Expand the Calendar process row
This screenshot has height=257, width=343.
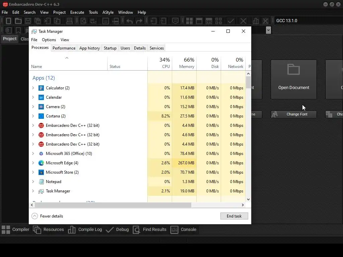(x=33, y=97)
